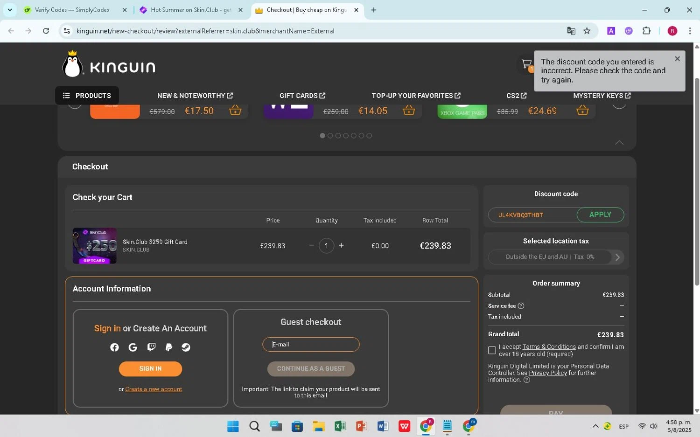Add the €17.50 product to basket
This screenshot has width=700, height=437.
pos(235,111)
